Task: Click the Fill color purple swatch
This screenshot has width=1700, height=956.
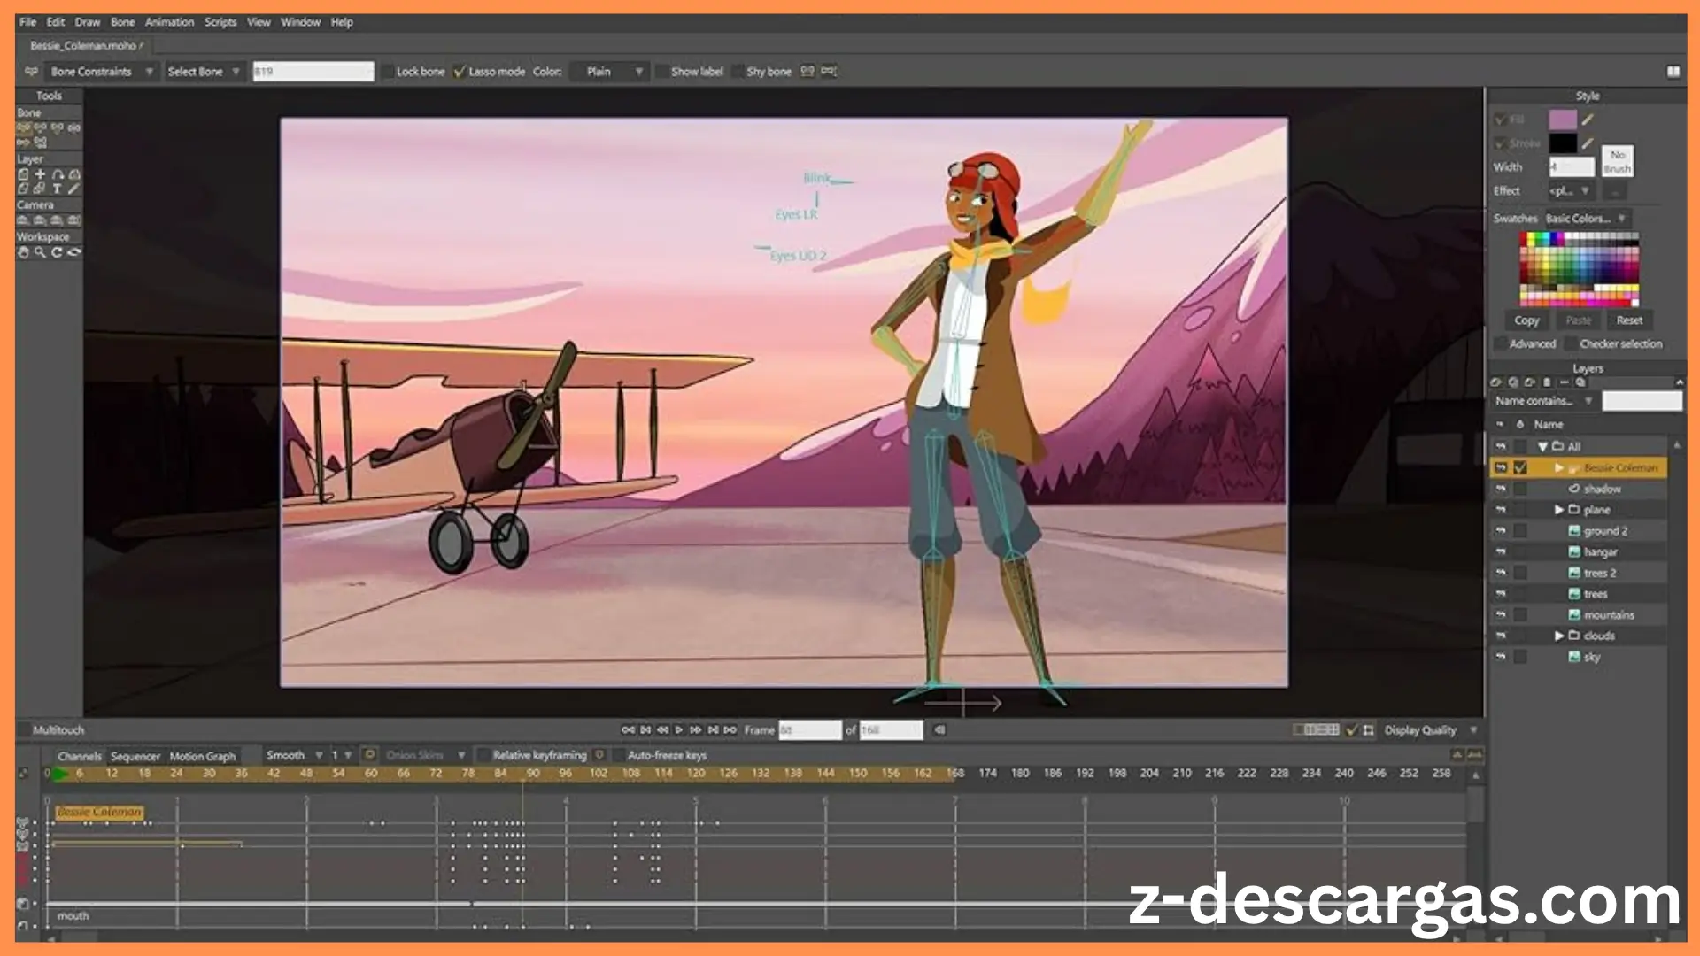Action: (x=1563, y=119)
